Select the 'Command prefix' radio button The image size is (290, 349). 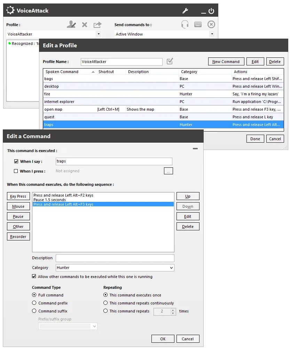click(34, 303)
